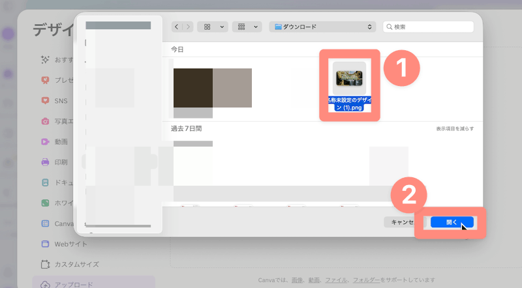Open the icon view options chevron
Screen dimensions: 522x288
coord(222,27)
